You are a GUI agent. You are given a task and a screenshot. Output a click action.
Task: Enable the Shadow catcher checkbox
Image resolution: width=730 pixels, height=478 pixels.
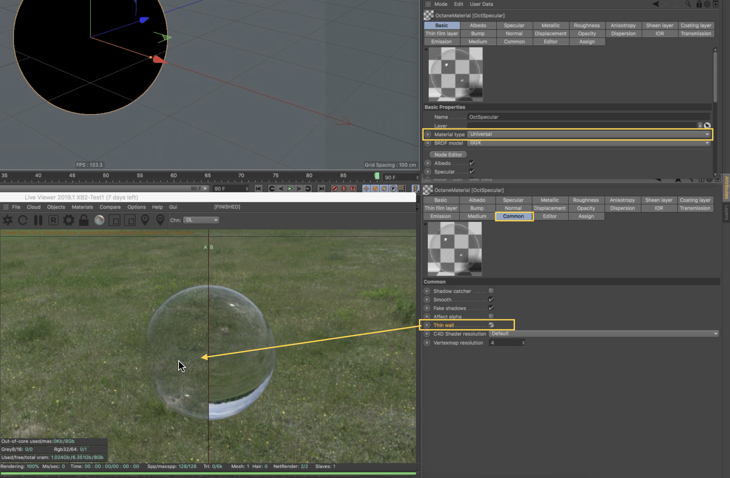[x=491, y=291]
